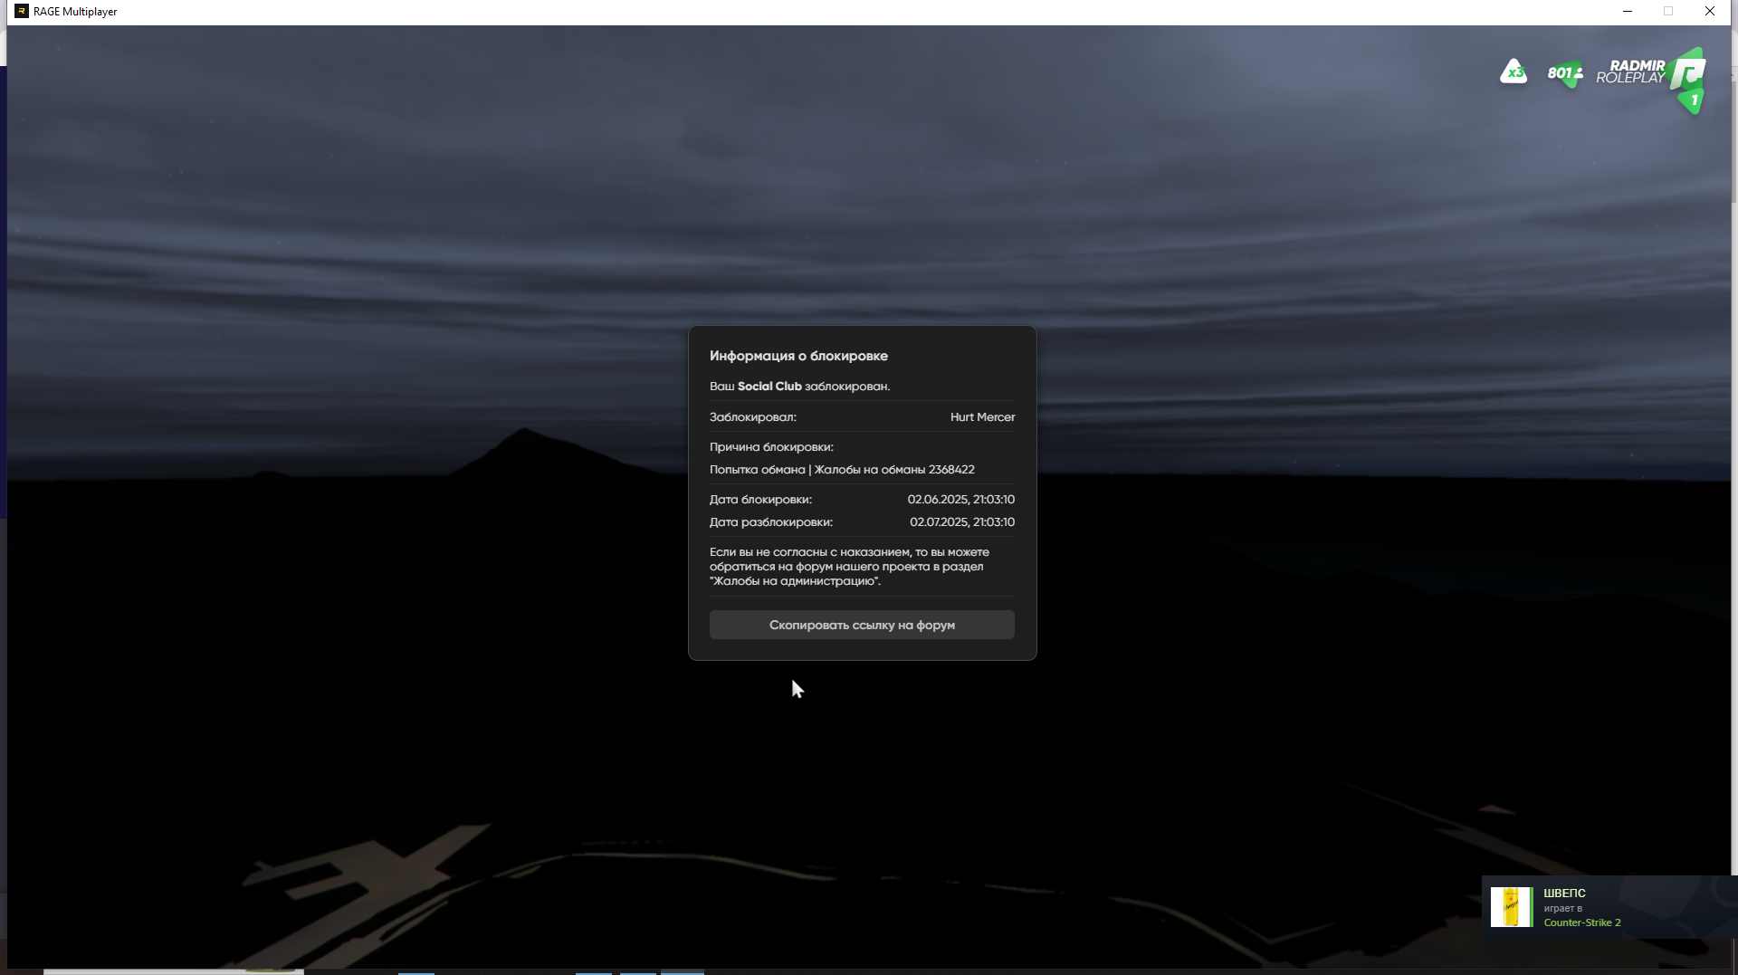
Task: Open the ШВЕПС Steam friend notification
Action: (1609, 907)
